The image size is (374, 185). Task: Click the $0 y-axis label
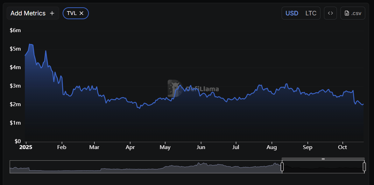click(x=17, y=141)
